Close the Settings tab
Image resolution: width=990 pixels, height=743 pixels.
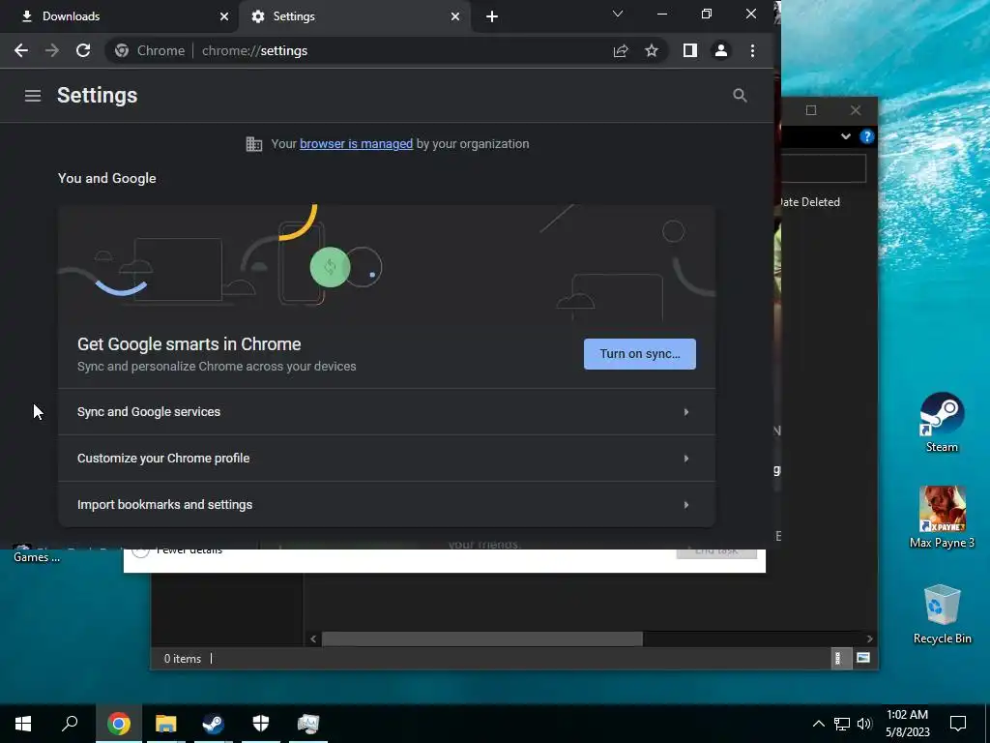[454, 16]
